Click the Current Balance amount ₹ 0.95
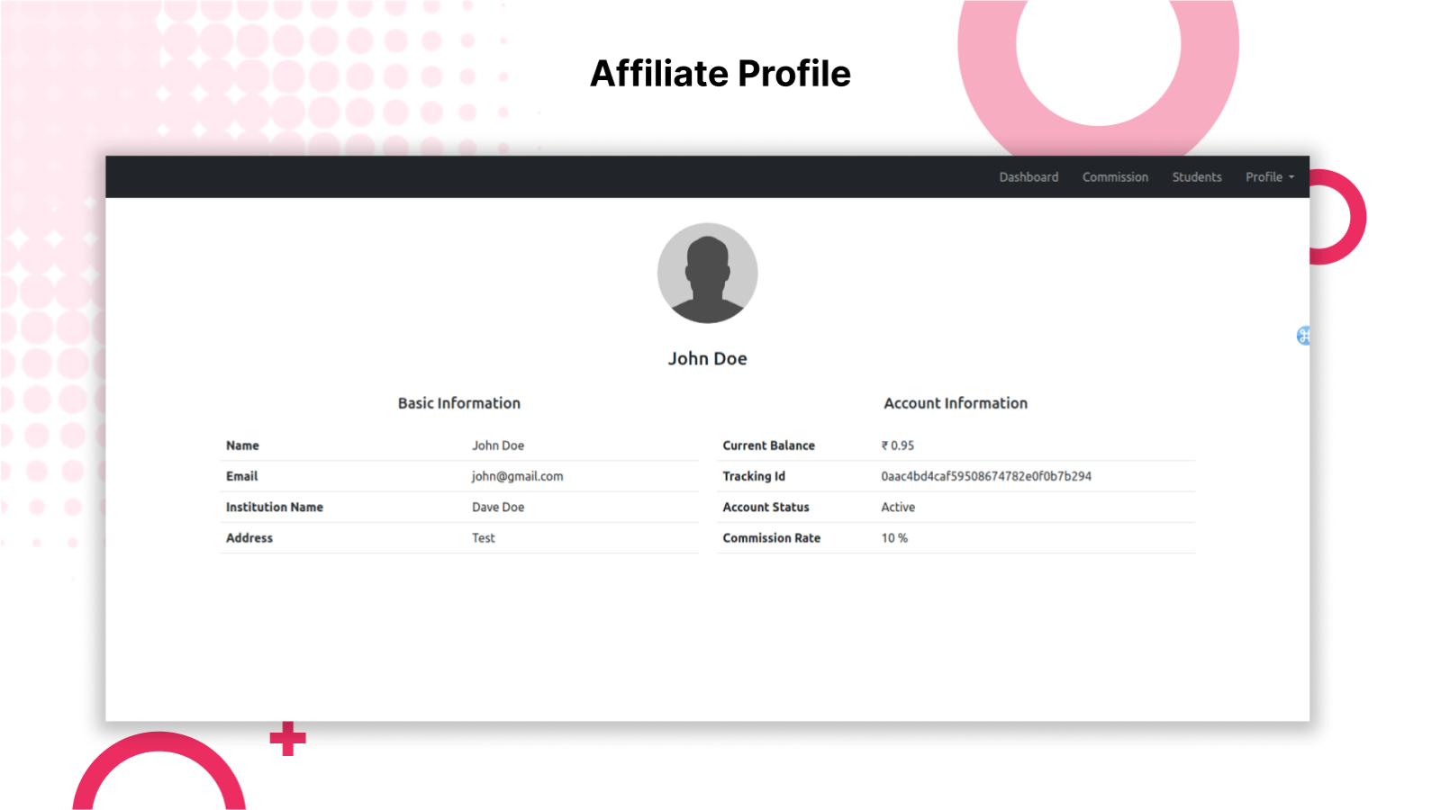The width and height of the screenshot is (1441, 810). pos(896,445)
